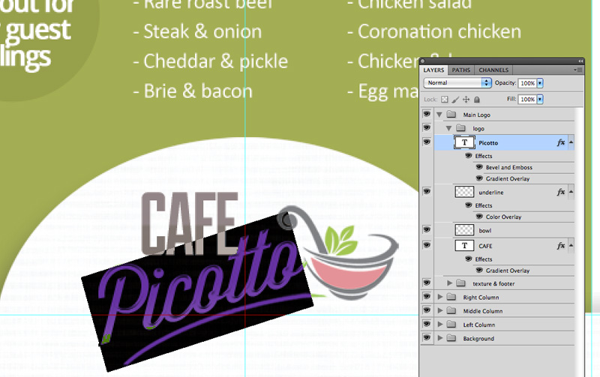This screenshot has width=600, height=377.
Task: Hide the Background group
Action: pos(427,337)
